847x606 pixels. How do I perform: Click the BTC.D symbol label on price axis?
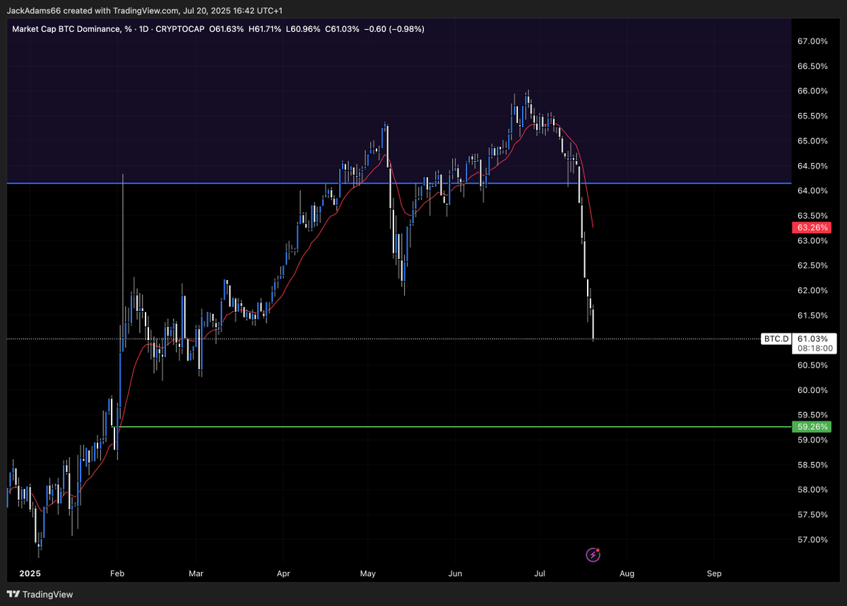coord(776,339)
